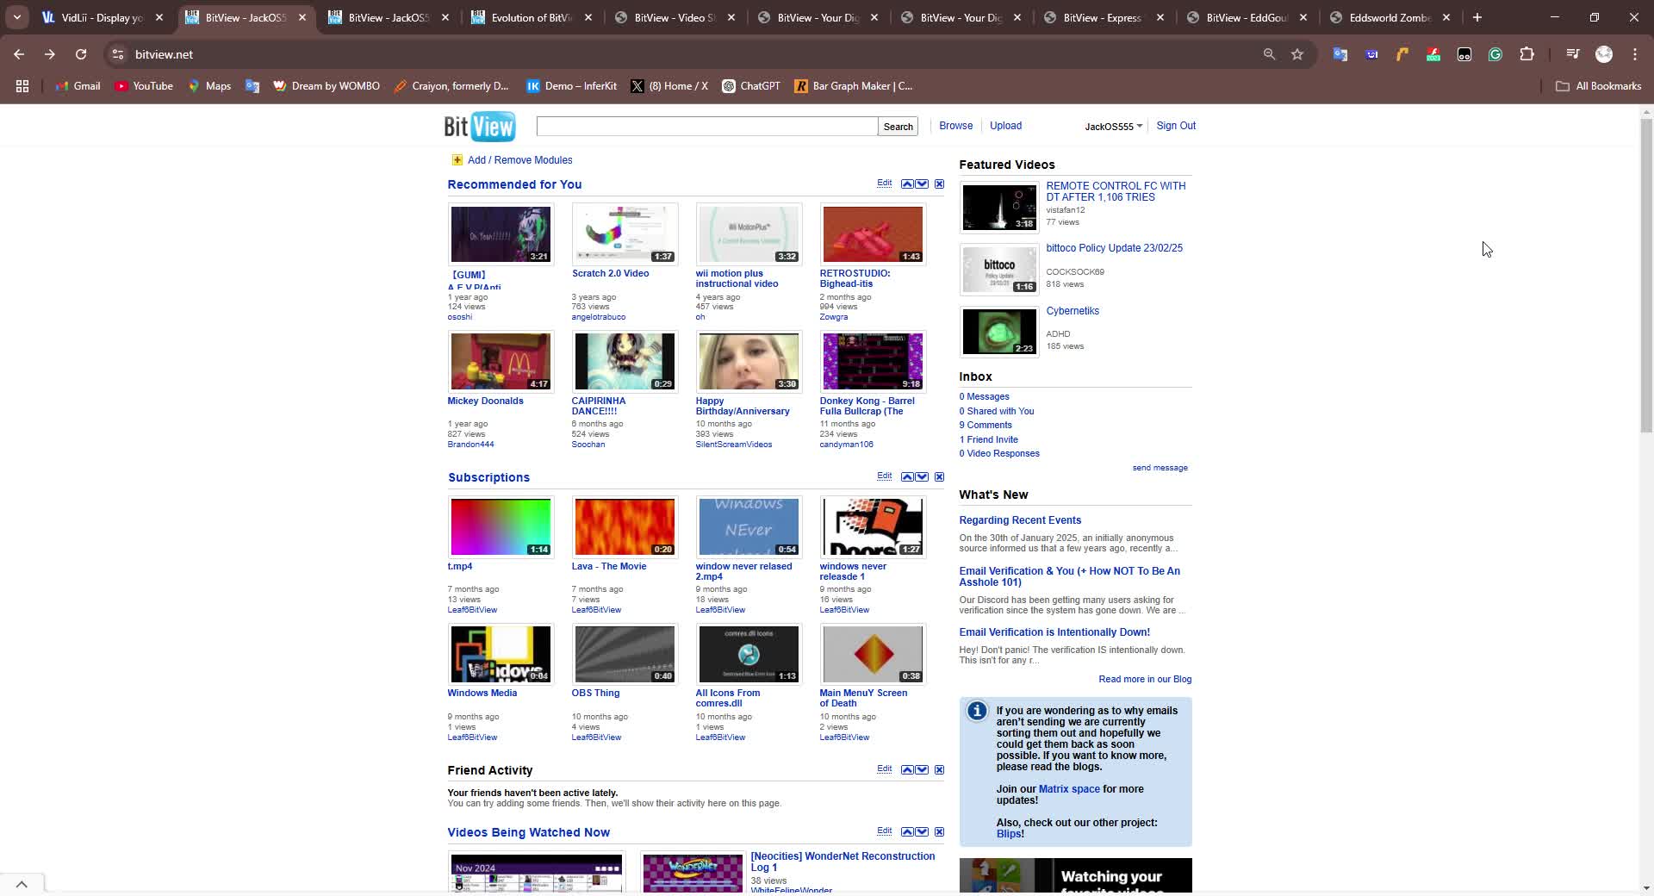
Task: Open Matrix space link
Action: (1069, 789)
